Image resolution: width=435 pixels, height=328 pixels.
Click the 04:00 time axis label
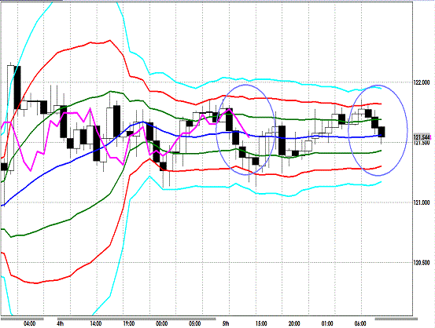(29, 323)
